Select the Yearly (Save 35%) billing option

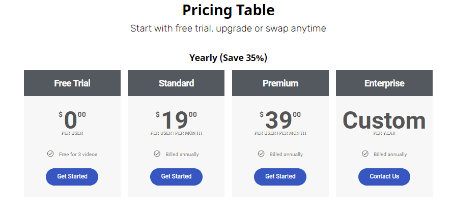pos(228,58)
